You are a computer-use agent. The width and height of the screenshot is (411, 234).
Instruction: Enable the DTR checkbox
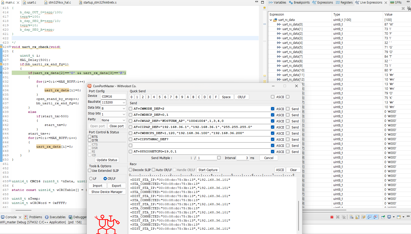pos(90,140)
